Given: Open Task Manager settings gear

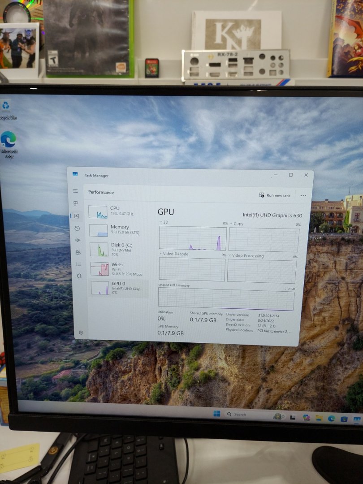Looking at the screenshot, I should (81, 333).
